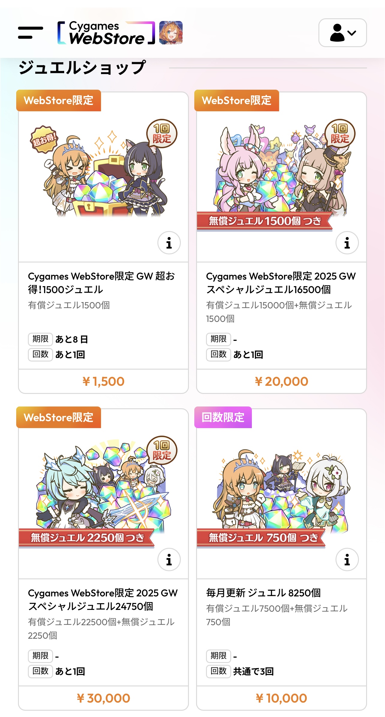Screen dimensions: 385x717
Task: Click the Cygames WebStore logo
Action: 106,33
